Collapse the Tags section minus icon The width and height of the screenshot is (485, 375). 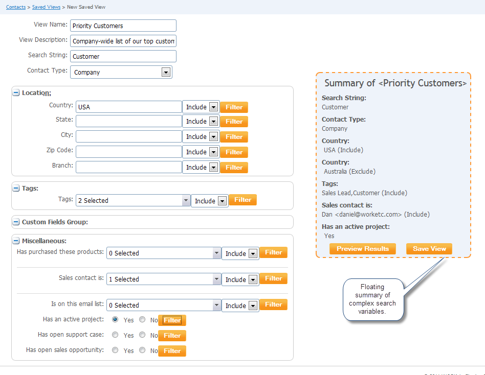(x=16, y=189)
